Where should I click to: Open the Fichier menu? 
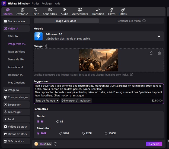35,4
